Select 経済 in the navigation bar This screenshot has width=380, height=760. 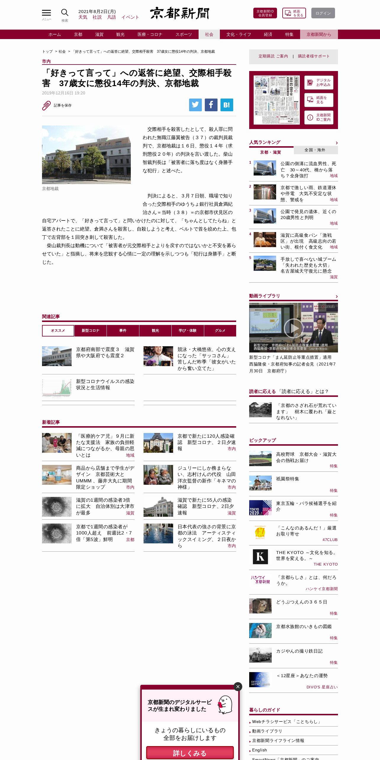pyautogui.click(x=268, y=34)
